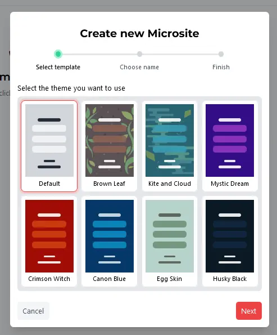Click the Husky Black caption label

(x=230, y=279)
